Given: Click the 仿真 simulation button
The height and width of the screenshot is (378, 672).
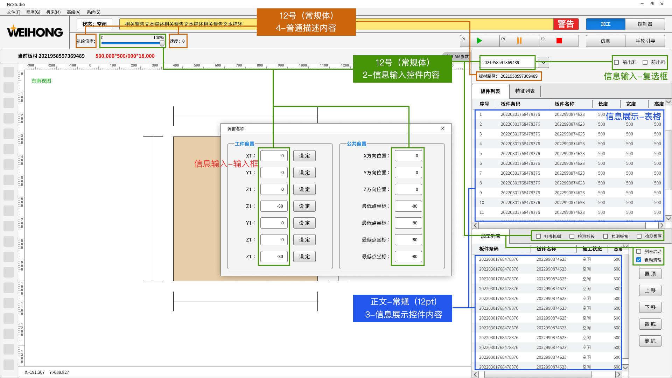Looking at the screenshot, I should (605, 41).
